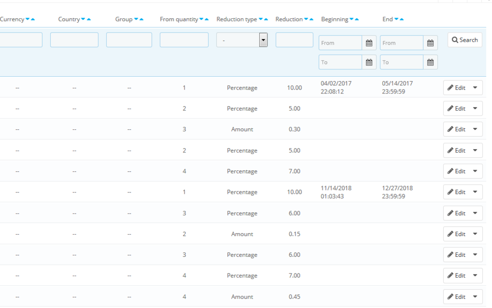Sort Currency column descending arrow
This screenshot has height=308, width=492.
[x=28, y=20]
